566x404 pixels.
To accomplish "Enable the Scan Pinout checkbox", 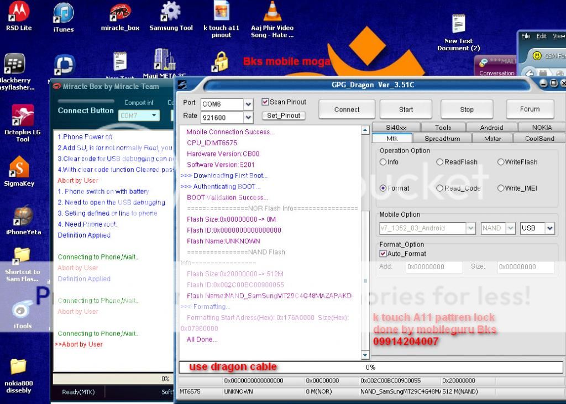I will click(265, 102).
